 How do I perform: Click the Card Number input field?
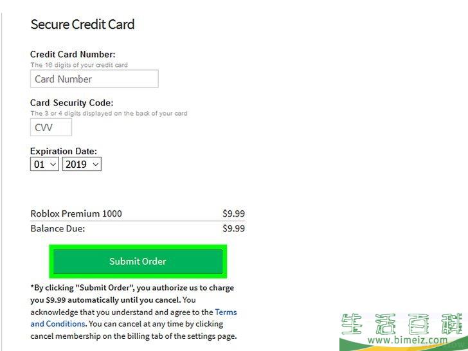tap(94, 79)
